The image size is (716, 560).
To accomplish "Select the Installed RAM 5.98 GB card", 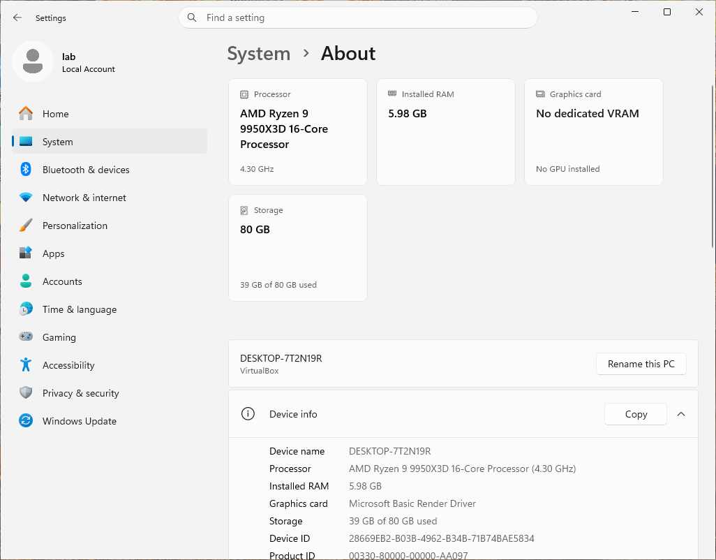I will (446, 132).
